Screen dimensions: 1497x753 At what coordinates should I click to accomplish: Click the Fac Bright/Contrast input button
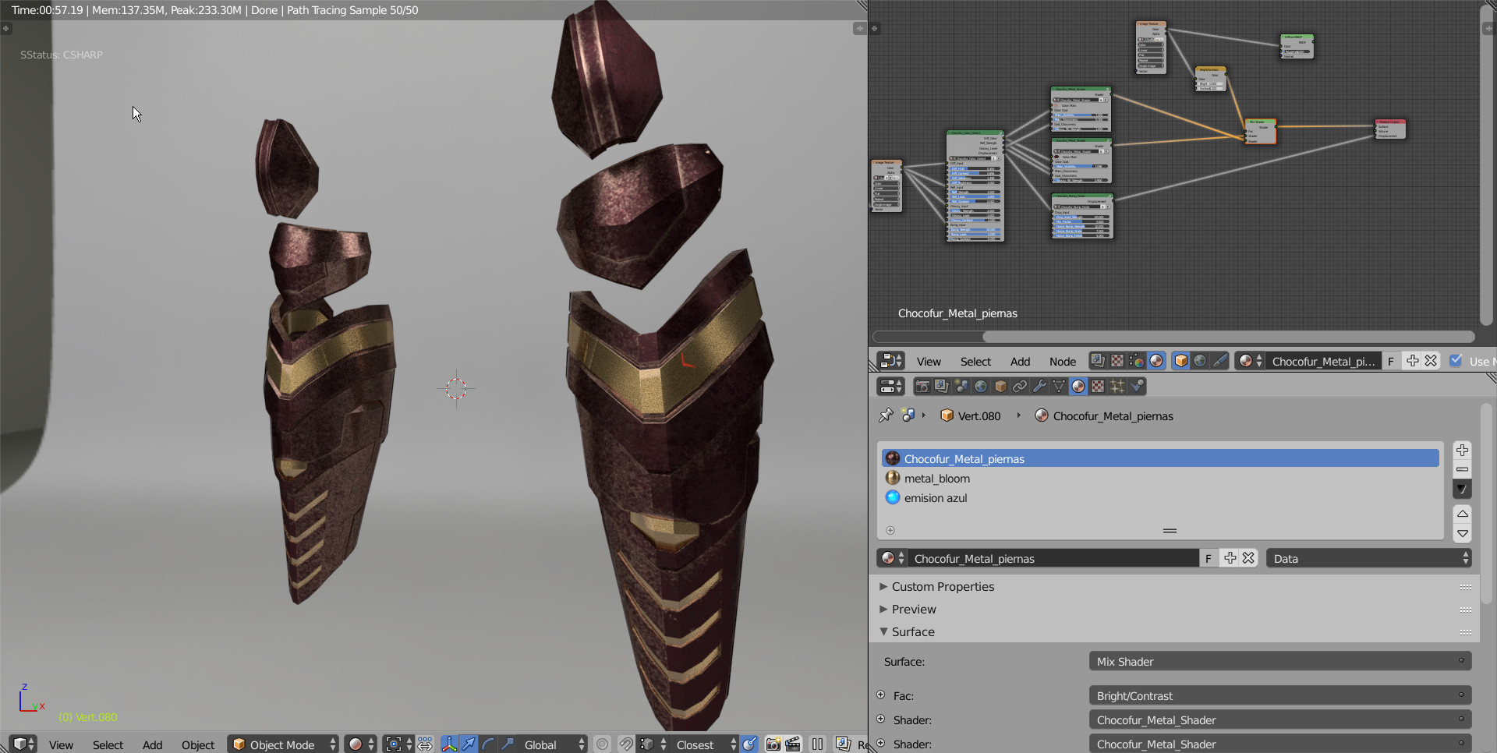tap(1280, 695)
